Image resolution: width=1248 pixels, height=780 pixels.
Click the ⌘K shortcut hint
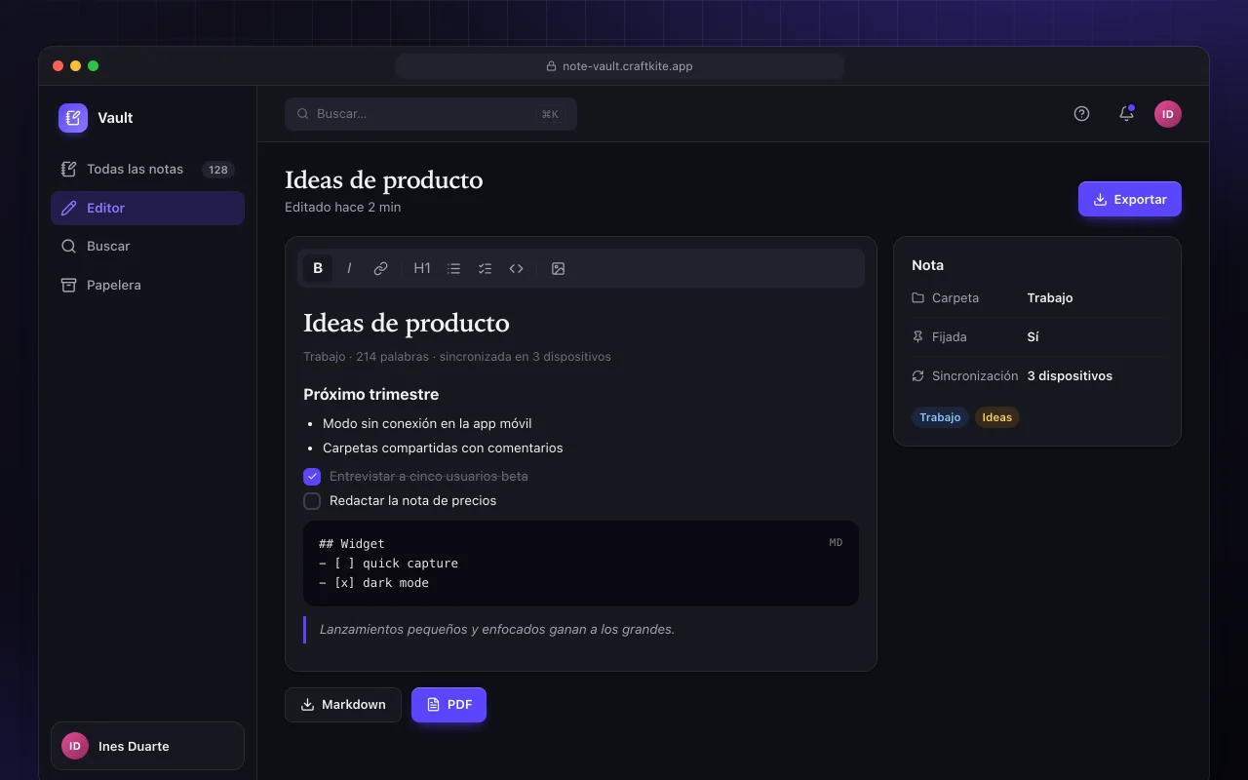coord(550,114)
